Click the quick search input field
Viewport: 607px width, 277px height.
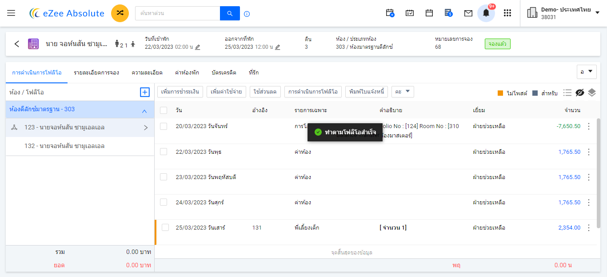point(177,13)
